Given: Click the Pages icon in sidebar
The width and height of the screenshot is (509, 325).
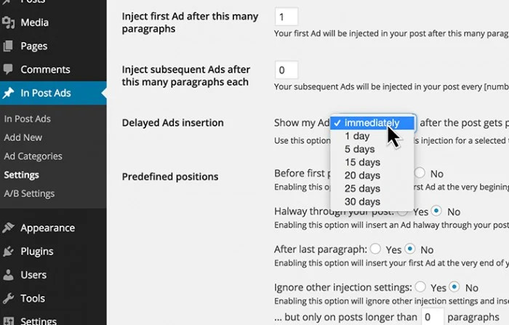Looking at the screenshot, I should [x=9, y=46].
